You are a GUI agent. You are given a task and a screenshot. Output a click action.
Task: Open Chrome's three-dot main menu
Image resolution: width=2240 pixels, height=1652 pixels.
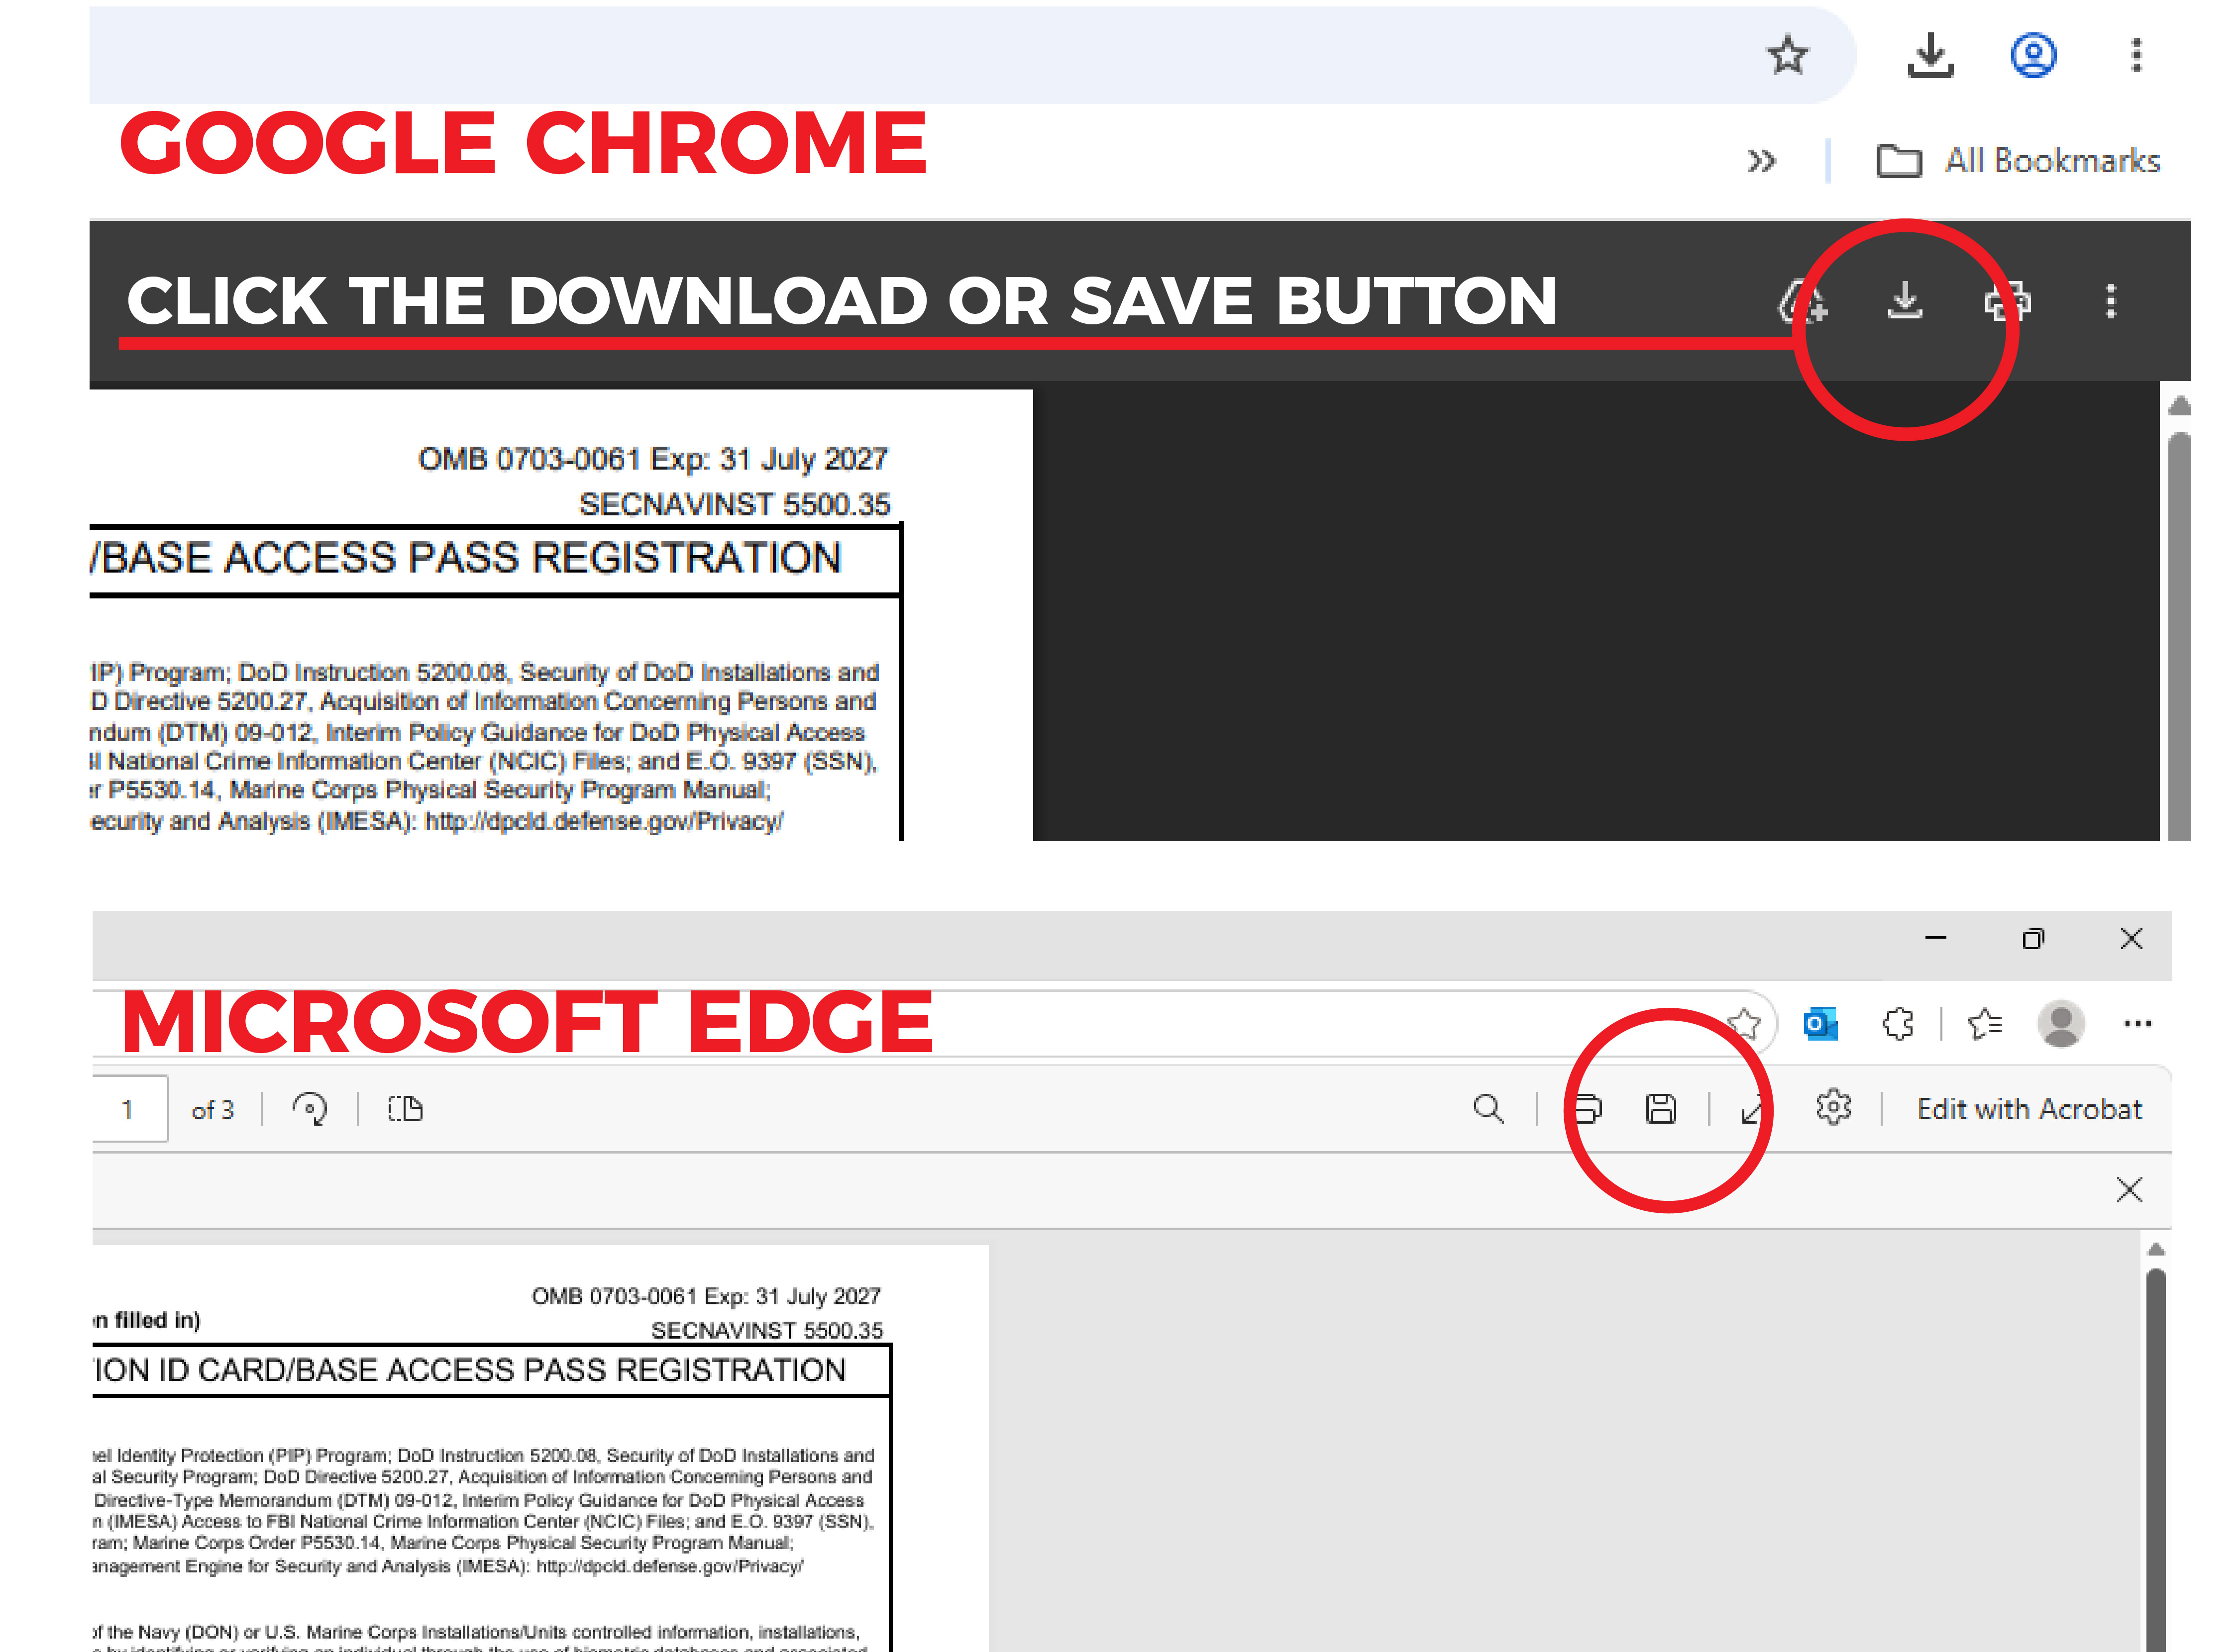point(2136,55)
